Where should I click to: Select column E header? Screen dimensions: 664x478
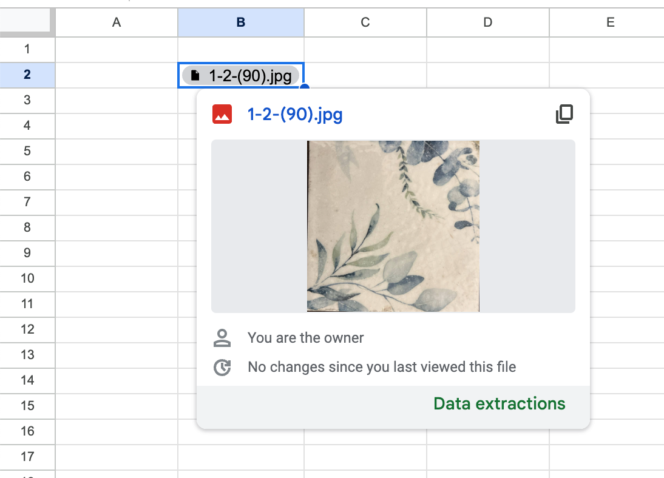pyautogui.click(x=610, y=22)
